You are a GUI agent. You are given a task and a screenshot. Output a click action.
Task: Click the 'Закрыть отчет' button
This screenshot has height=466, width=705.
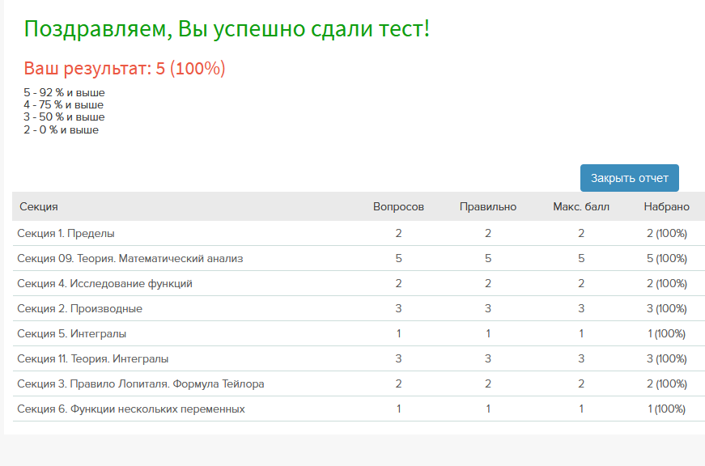(630, 178)
